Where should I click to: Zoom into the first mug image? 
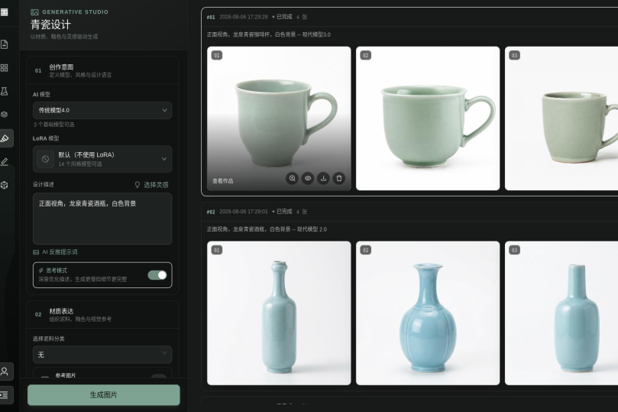[x=292, y=178]
